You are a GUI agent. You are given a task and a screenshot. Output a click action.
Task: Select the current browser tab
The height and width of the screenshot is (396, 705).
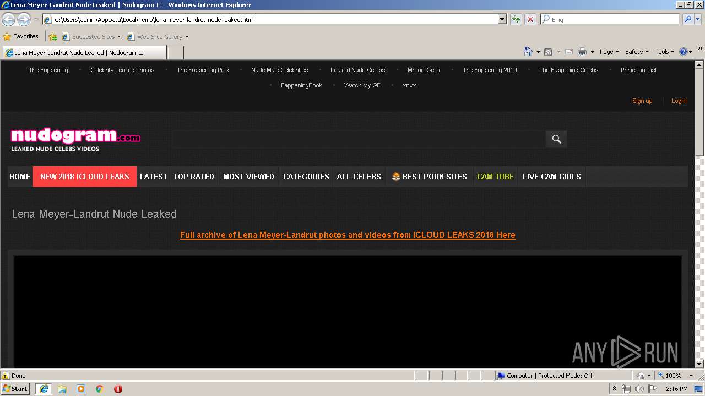[84, 53]
